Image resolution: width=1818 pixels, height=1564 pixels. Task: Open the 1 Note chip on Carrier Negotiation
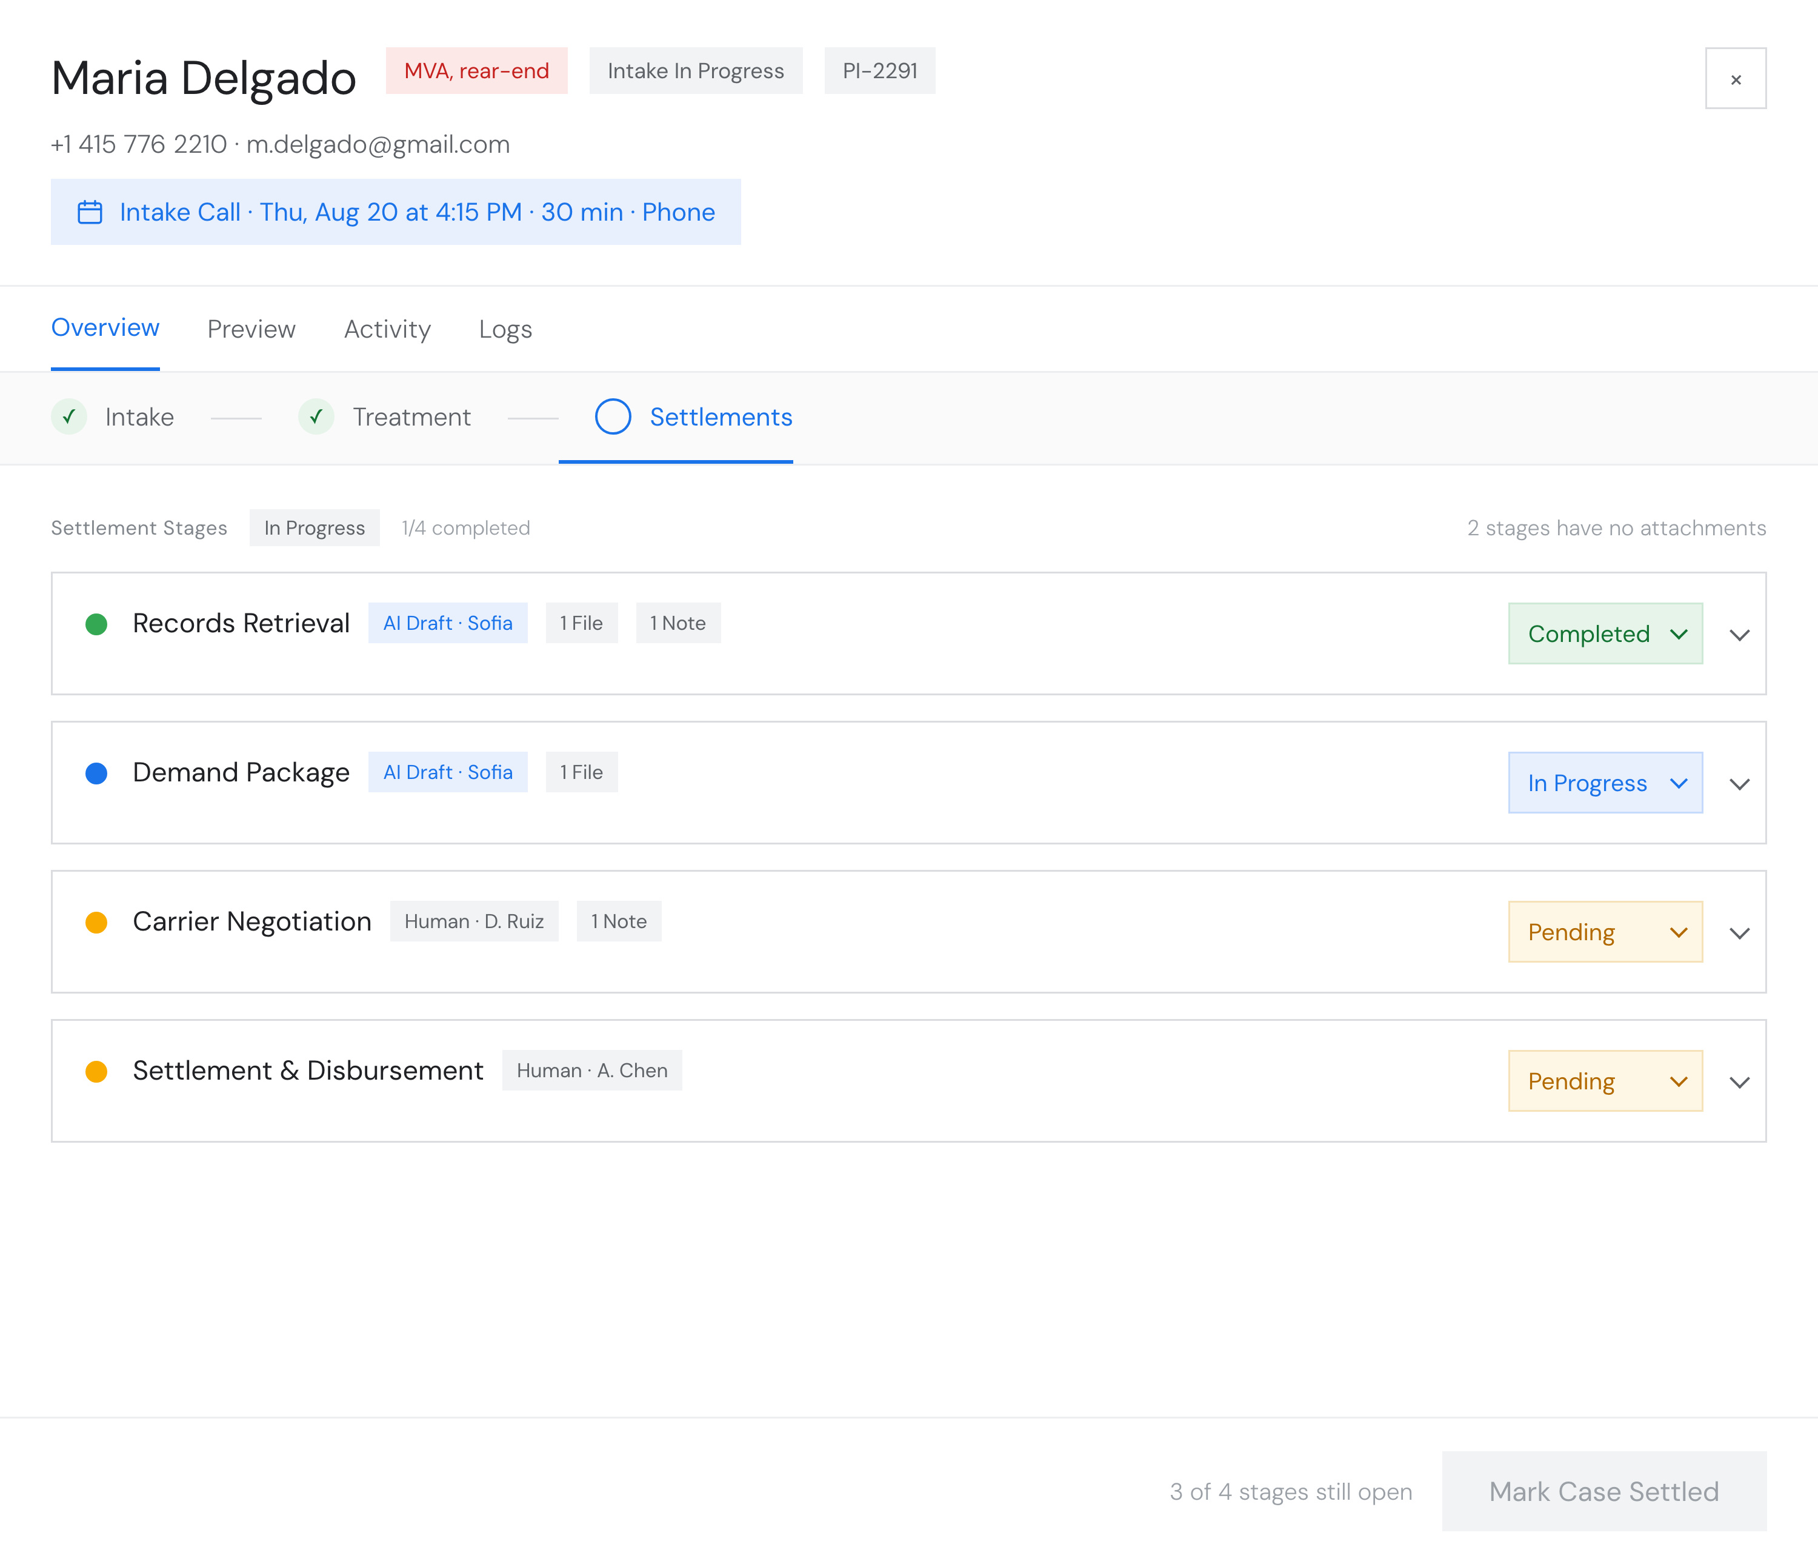coord(619,921)
